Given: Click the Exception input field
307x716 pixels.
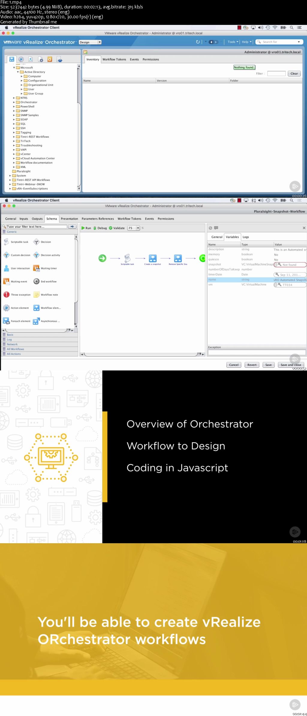Looking at the screenshot, I should point(257,352).
